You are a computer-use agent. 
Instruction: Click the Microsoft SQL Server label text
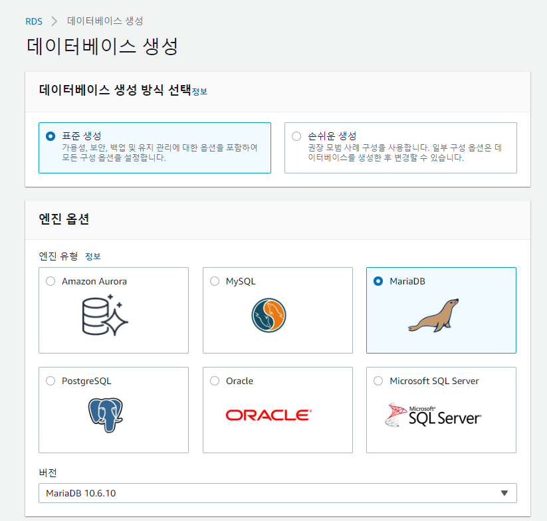pyautogui.click(x=434, y=381)
